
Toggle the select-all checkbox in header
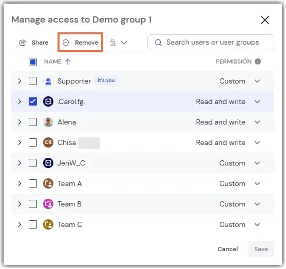tap(33, 62)
